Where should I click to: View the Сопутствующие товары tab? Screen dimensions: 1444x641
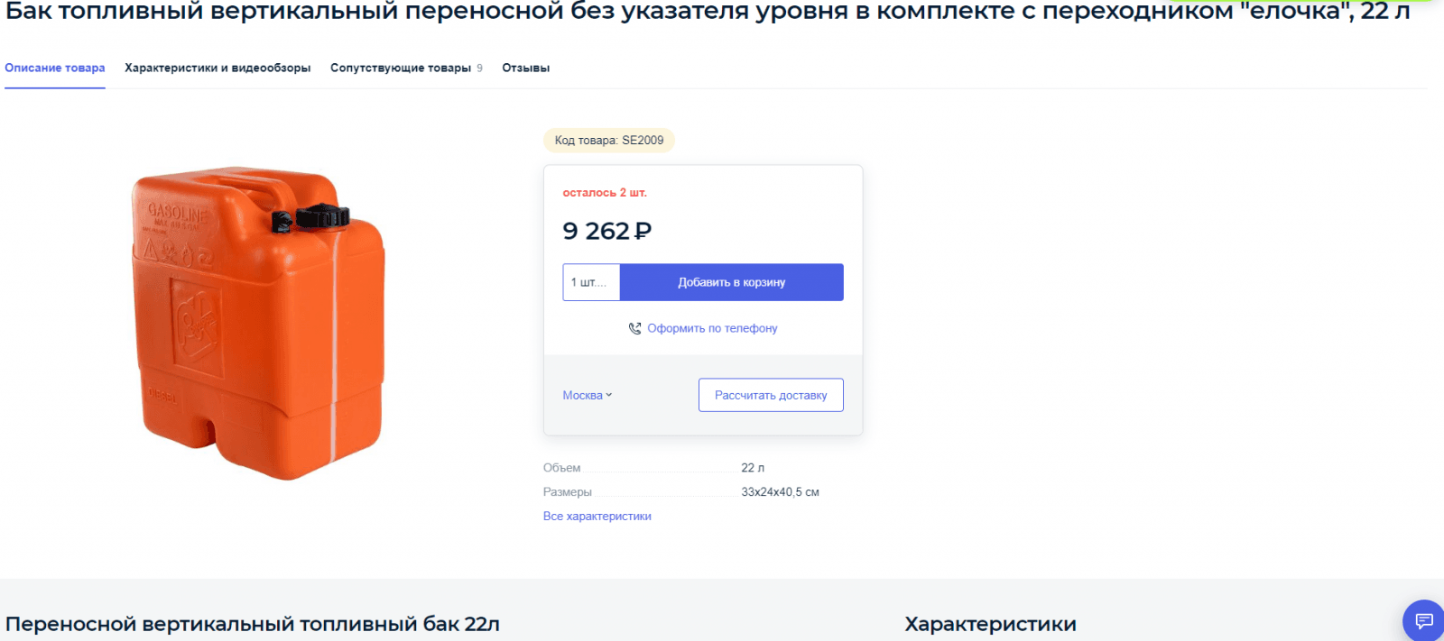click(400, 67)
